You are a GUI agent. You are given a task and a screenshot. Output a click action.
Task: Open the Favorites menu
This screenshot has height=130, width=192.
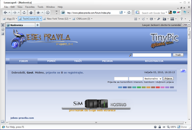click(30, 7)
